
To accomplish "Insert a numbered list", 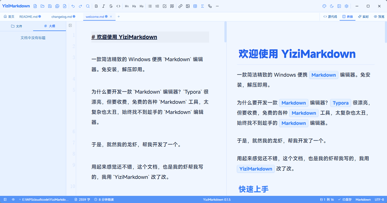I will 157,6.
